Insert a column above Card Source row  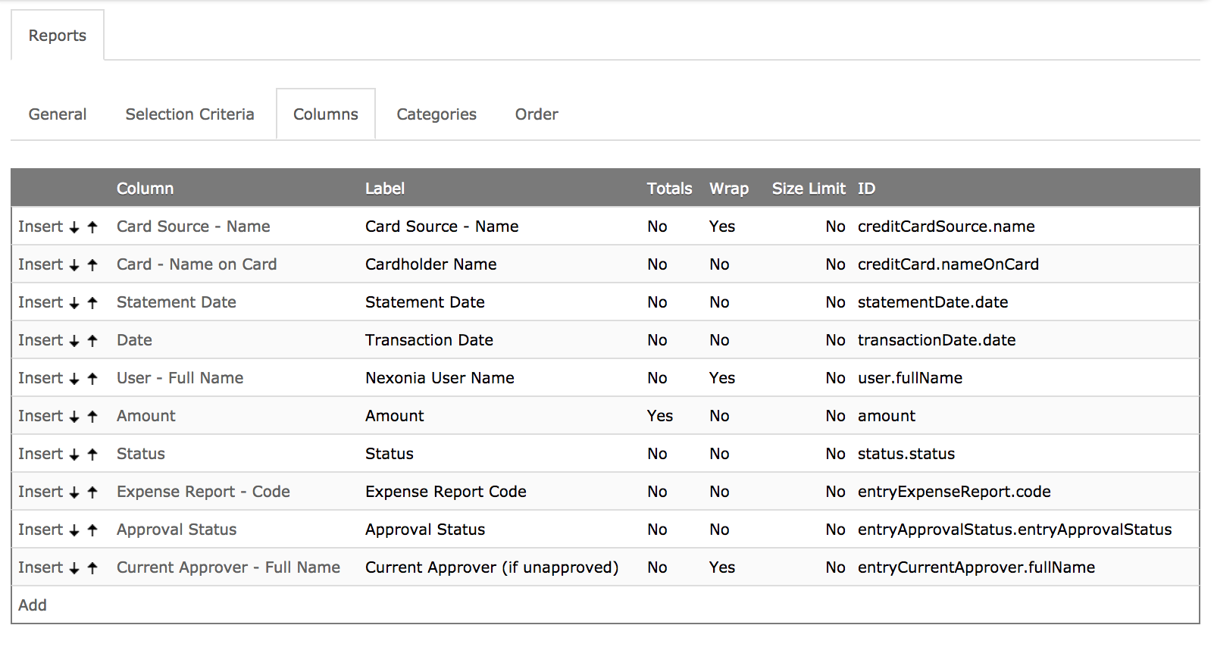pos(40,227)
